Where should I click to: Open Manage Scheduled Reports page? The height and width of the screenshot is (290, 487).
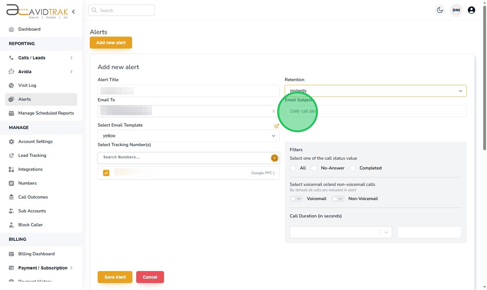click(46, 113)
